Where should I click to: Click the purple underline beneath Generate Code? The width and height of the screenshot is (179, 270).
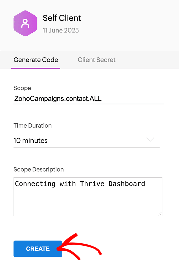point(36,68)
